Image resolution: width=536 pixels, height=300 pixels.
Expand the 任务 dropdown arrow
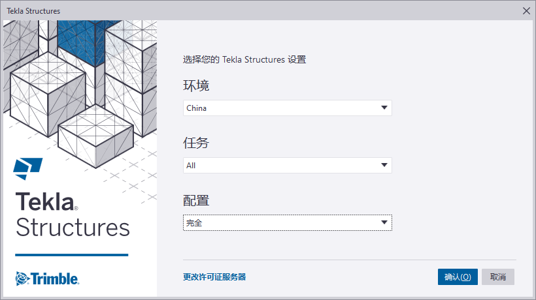[x=384, y=165]
